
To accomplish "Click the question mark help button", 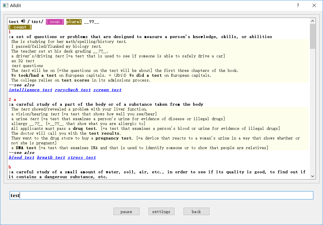I will click(x=298, y=5).
